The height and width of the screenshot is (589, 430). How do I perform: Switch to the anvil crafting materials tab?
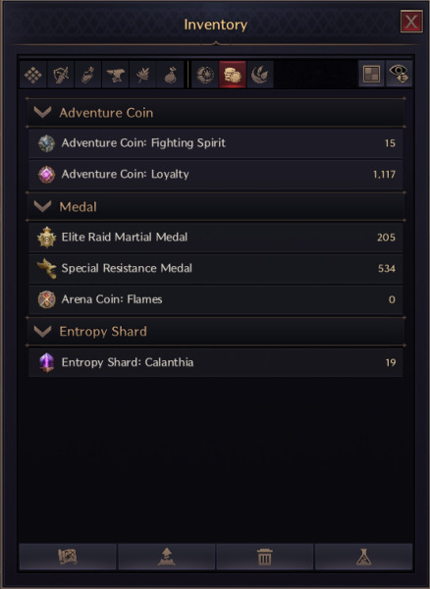pos(115,75)
